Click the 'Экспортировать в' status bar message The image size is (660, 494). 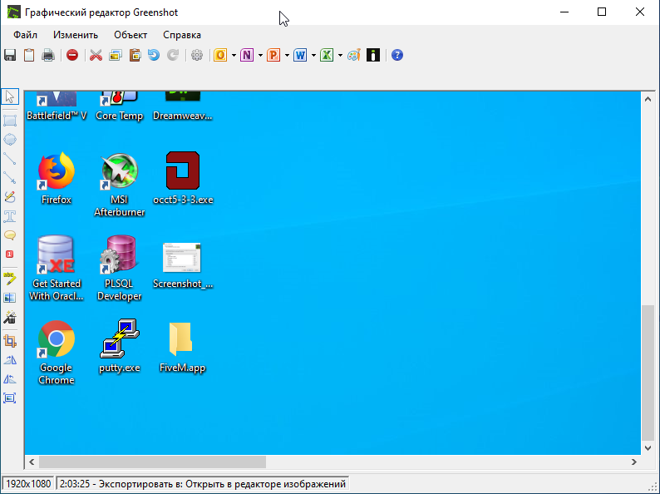[203, 484]
